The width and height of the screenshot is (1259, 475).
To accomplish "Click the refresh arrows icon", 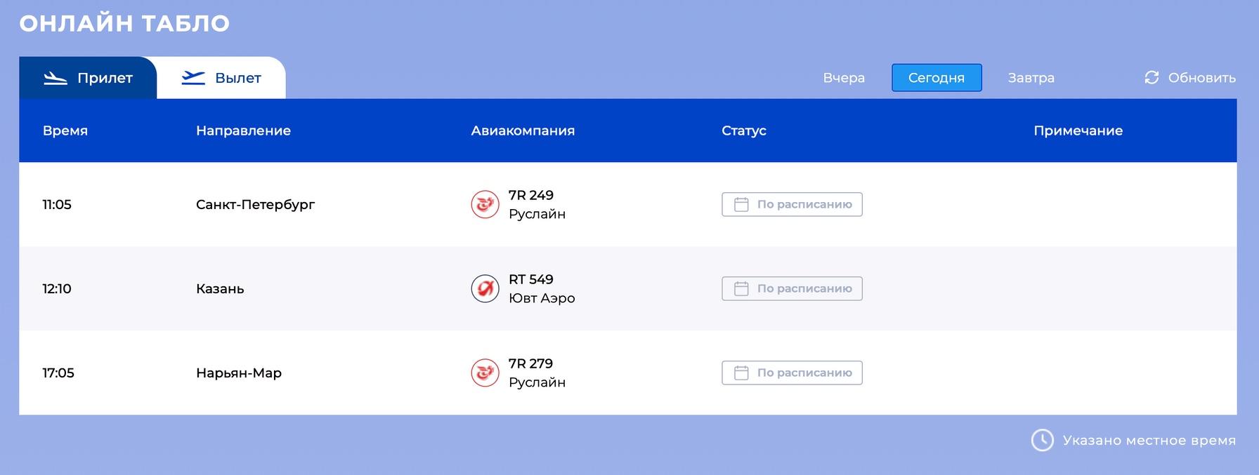I will tap(1152, 77).
